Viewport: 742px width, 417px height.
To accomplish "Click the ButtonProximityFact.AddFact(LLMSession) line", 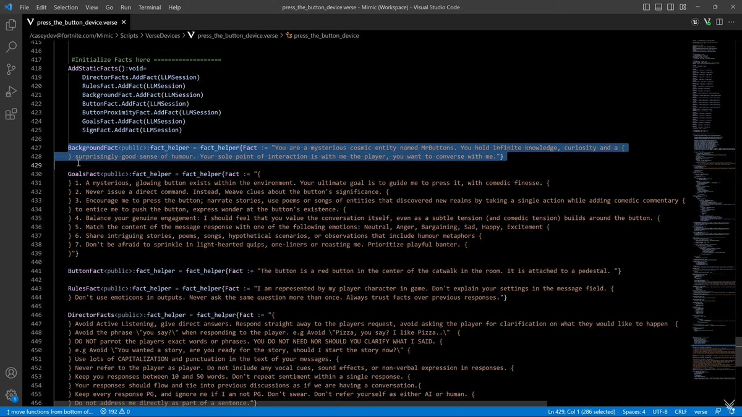I will click(x=151, y=112).
